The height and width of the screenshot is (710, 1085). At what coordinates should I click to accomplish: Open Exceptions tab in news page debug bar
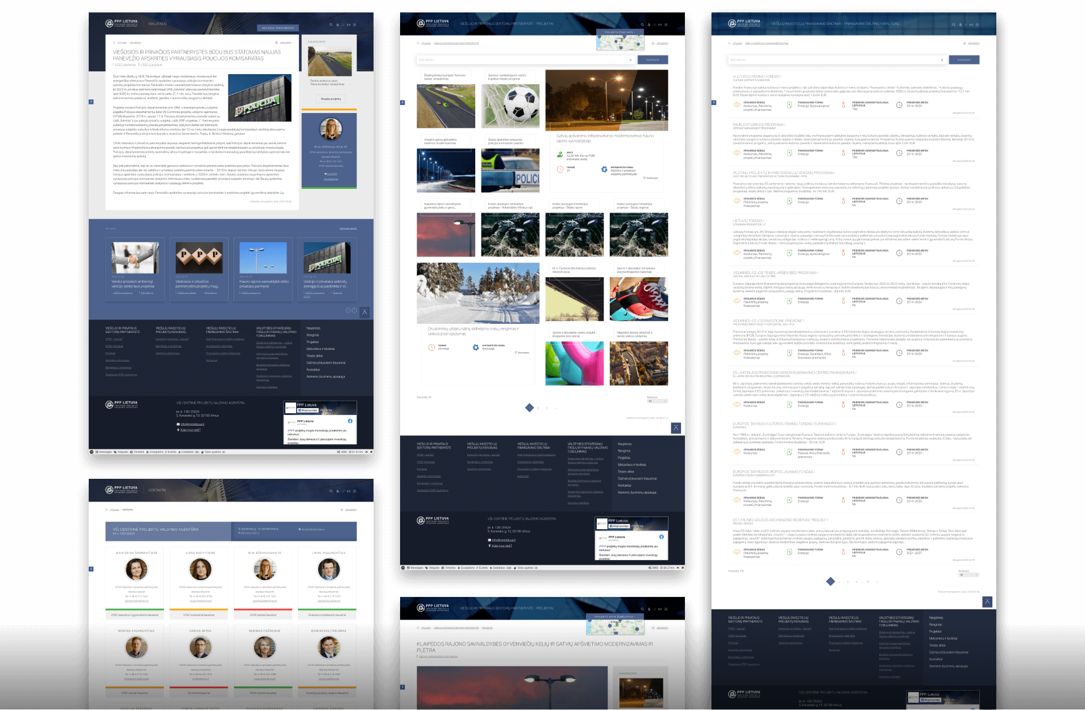155,452
